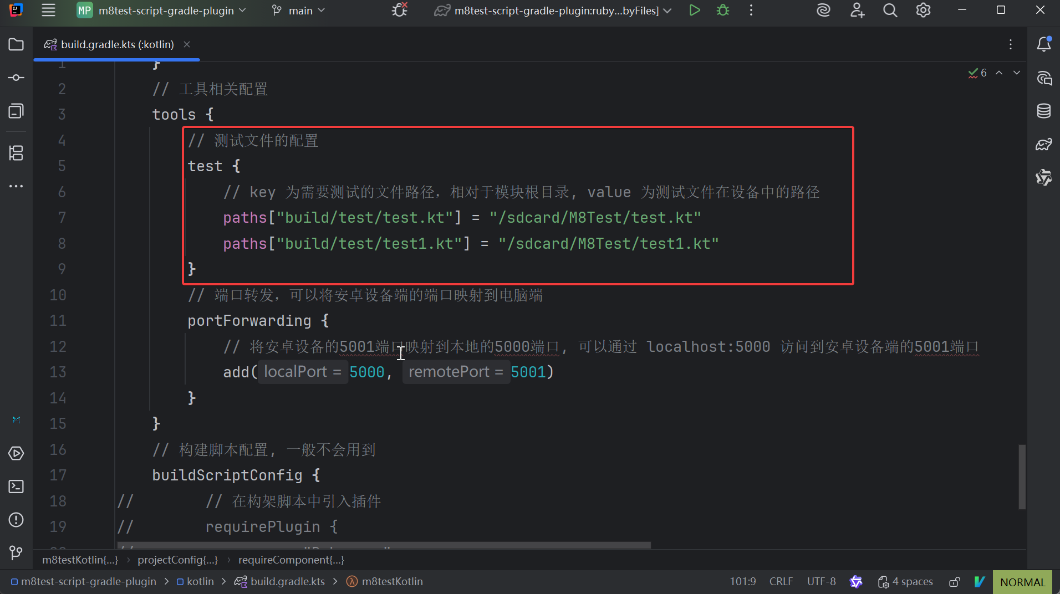Open the main hamburger menu
This screenshot has width=1060, height=594.
point(49,11)
